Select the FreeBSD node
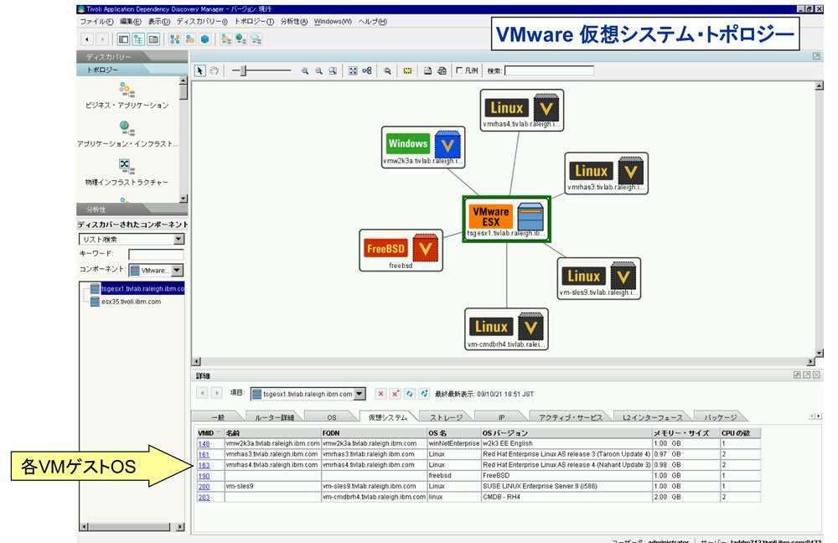The image size is (838, 543). (401, 250)
